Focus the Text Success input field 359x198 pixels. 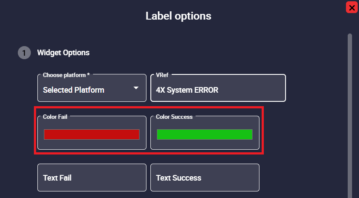[205, 178]
